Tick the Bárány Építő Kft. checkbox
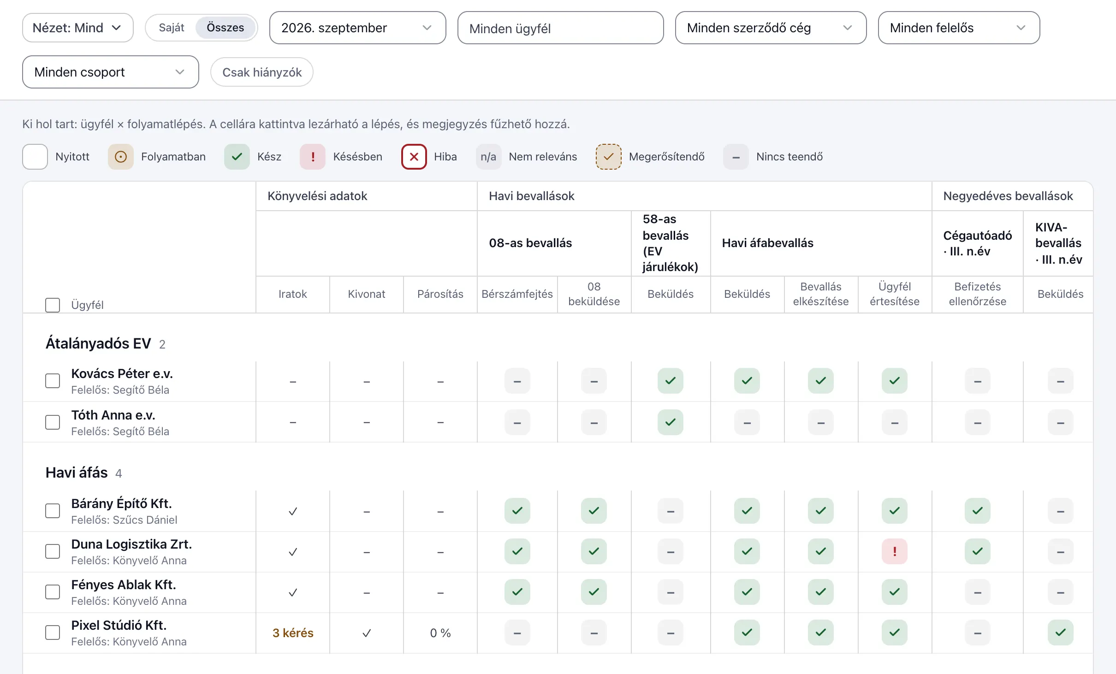Screen dimensions: 1116x674 pyautogui.click(x=53, y=511)
